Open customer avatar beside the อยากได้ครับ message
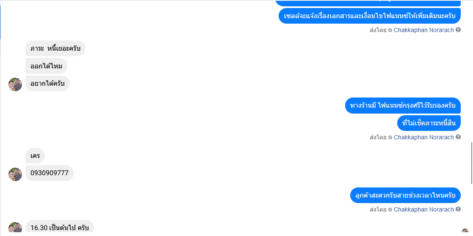473x236 pixels. 15,84
